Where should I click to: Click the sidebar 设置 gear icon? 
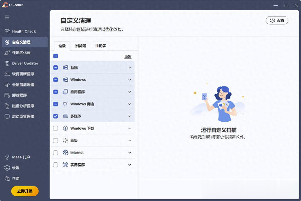(7, 168)
